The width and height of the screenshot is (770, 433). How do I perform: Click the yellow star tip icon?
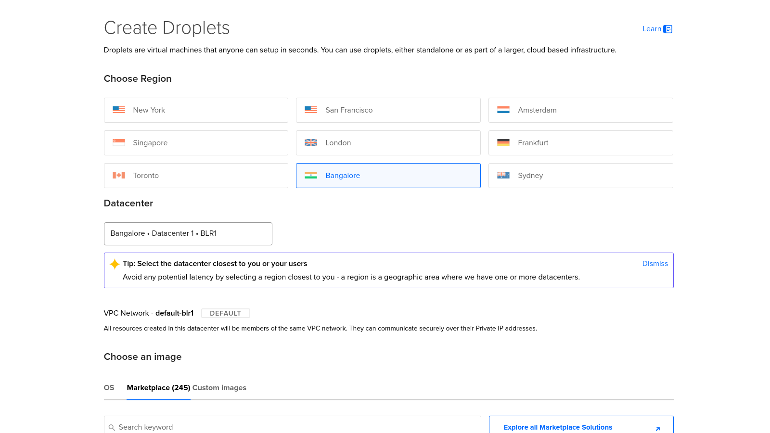tap(115, 264)
